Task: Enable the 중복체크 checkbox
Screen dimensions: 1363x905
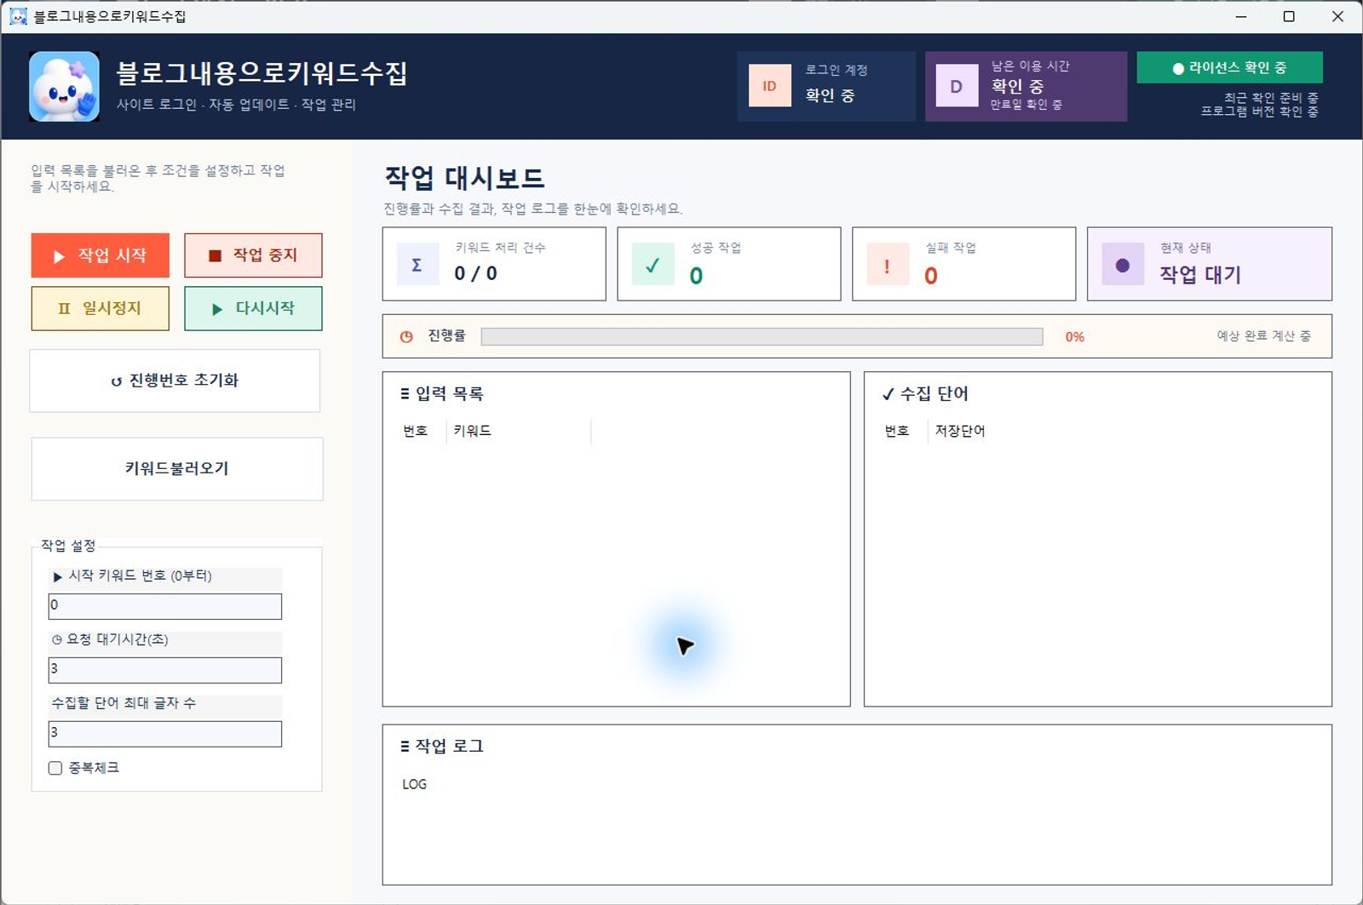Action: (55, 768)
